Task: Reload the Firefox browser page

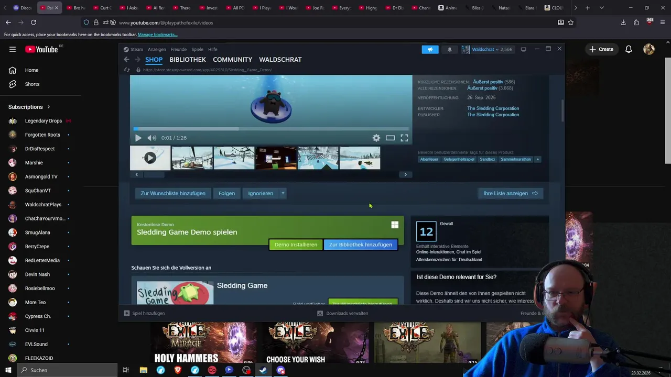Action: point(34,23)
